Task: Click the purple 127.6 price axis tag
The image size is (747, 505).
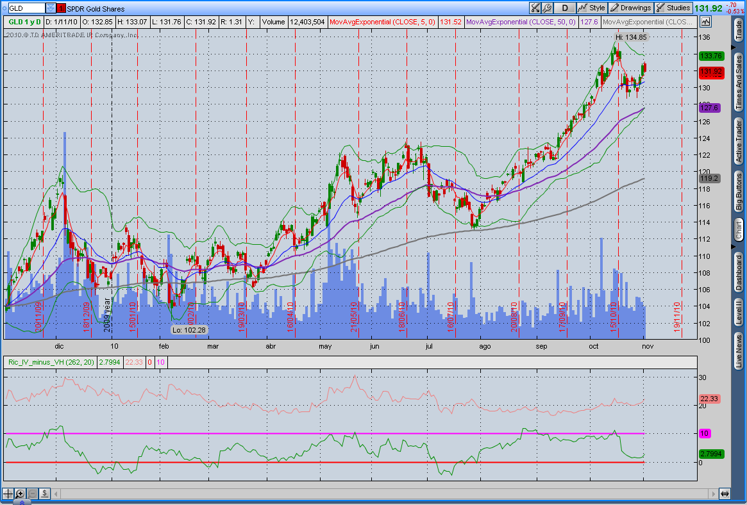Action: point(709,108)
